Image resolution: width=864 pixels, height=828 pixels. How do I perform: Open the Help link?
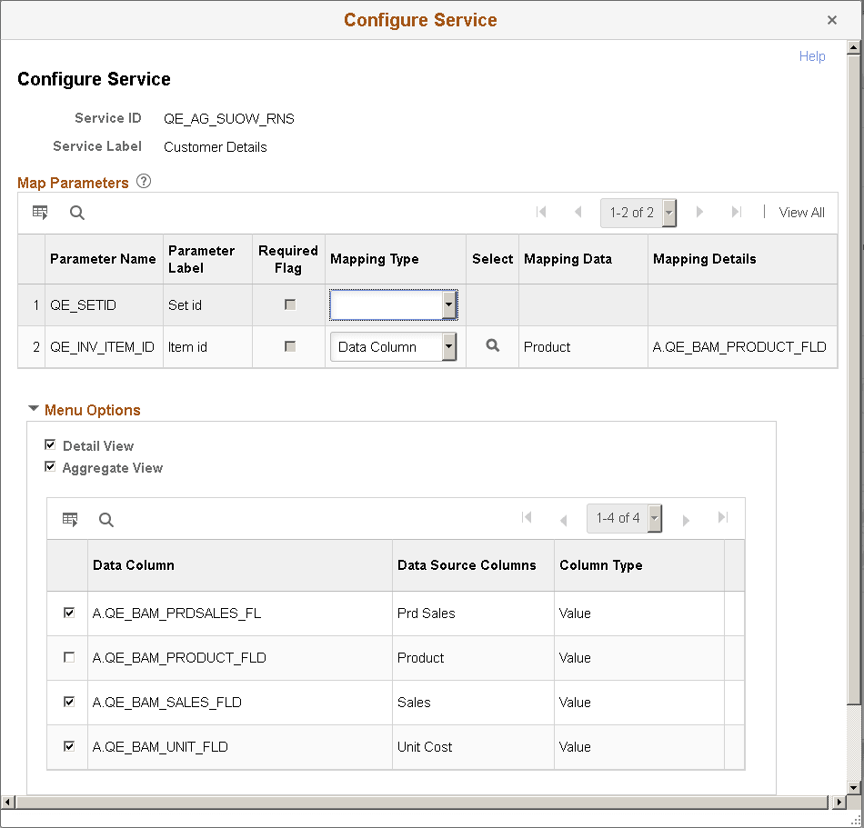[812, 55]
